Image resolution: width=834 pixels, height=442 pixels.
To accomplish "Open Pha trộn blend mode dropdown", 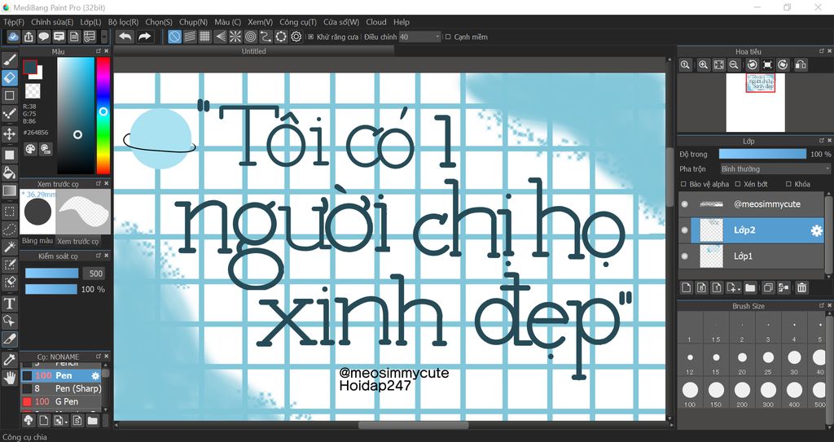I will pyautogui.click(x=775, y=168).
